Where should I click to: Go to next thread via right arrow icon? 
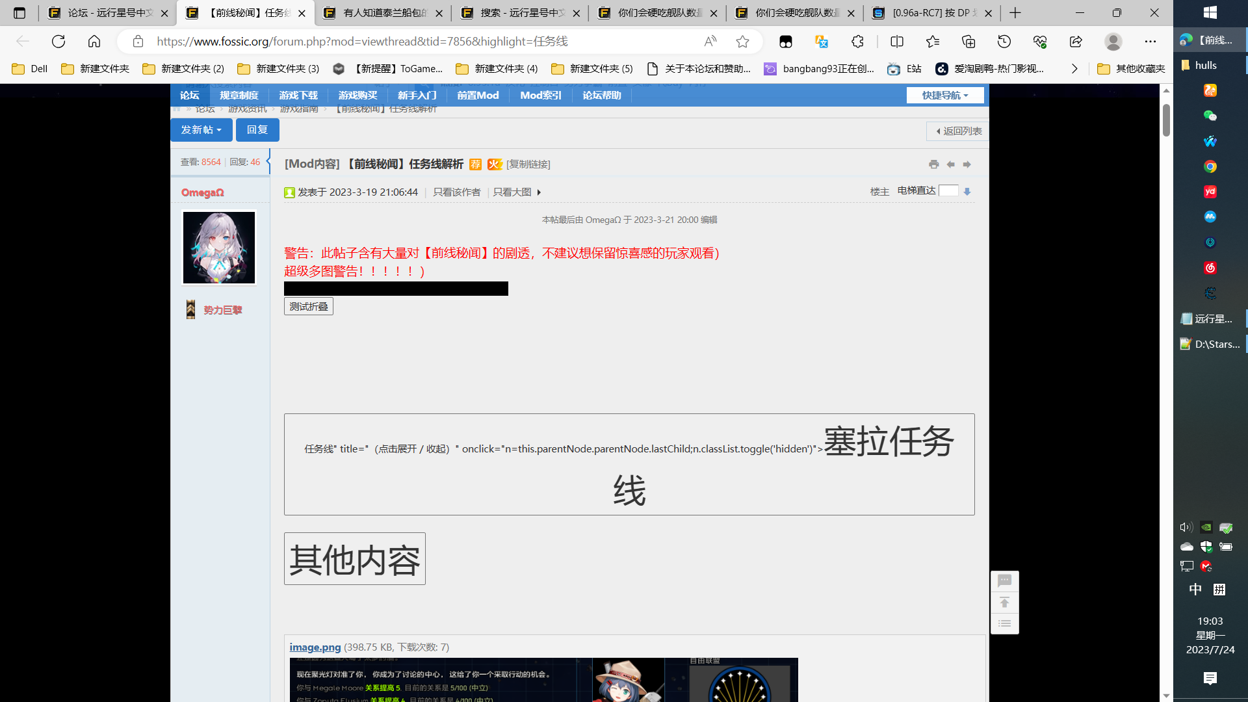point(967,164)
